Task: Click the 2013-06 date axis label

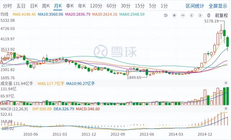Action: pos(147,134)
